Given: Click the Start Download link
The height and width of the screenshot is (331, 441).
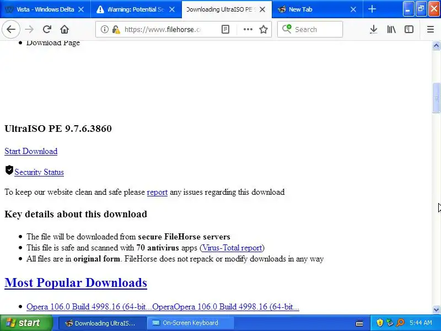Looking at the screenshot, I should tap(31, 151).
